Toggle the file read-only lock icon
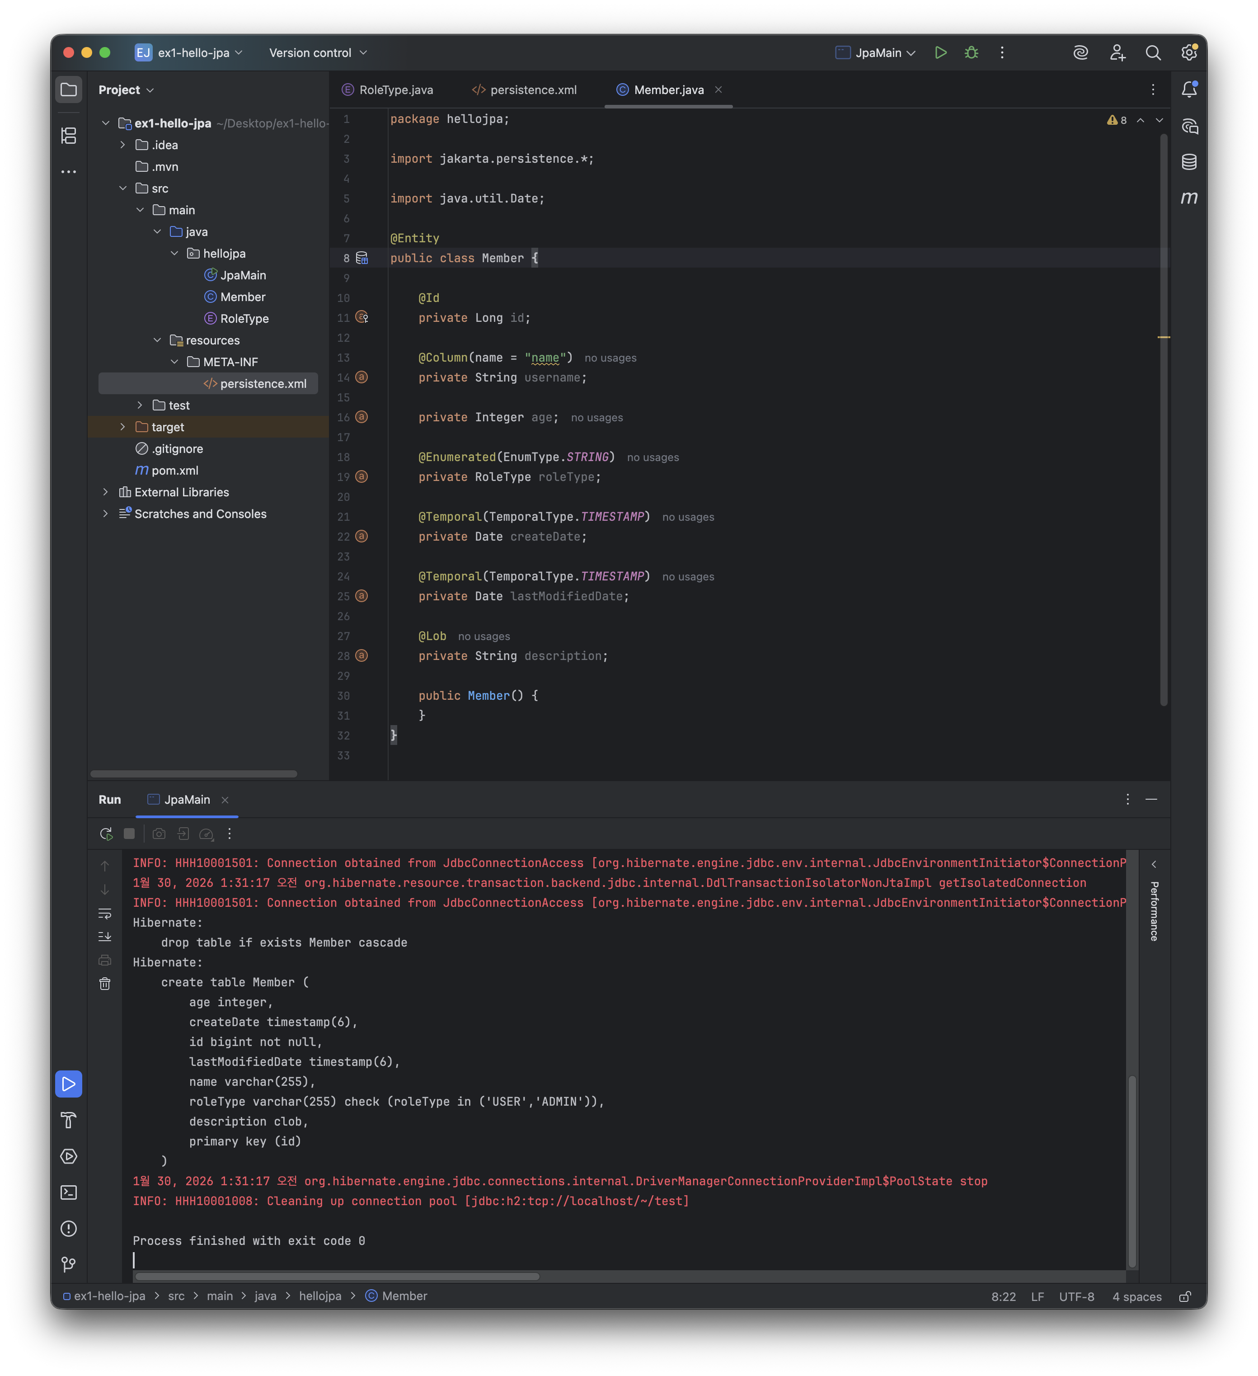Screen dimensions: 1258x1376 1185,1296
